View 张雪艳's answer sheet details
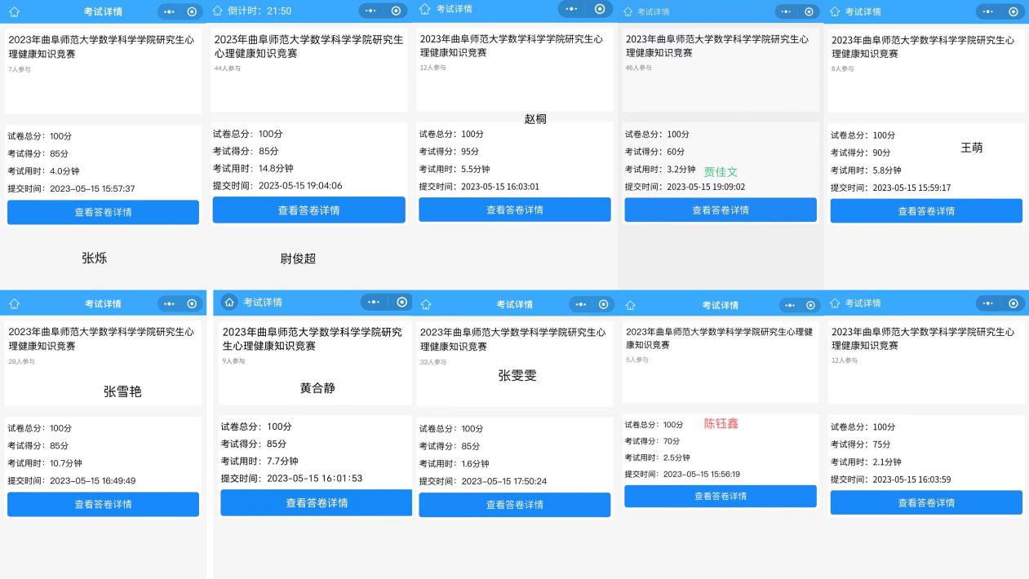Screen dimensions: 1029x579 coord(103,504)
